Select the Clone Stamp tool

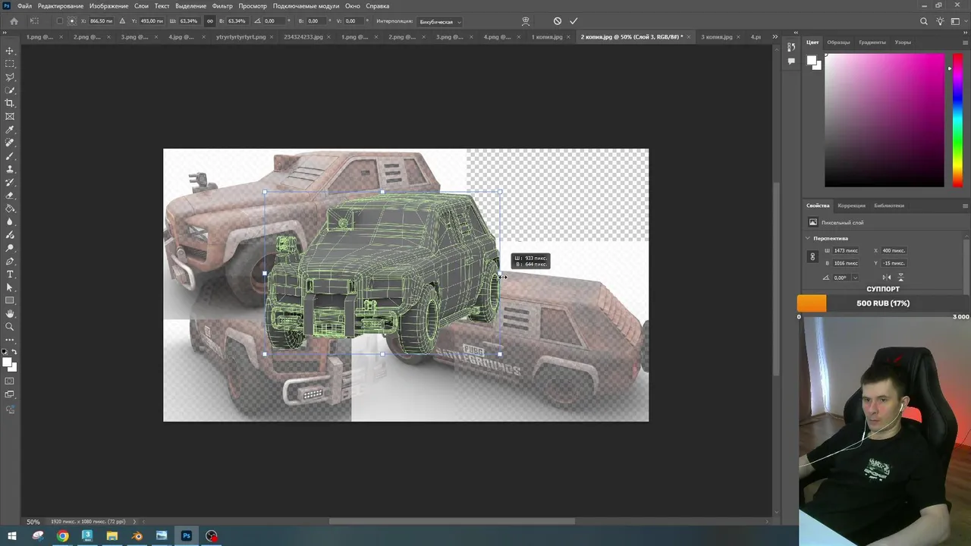pyautogui.click(x=10, y=169)
